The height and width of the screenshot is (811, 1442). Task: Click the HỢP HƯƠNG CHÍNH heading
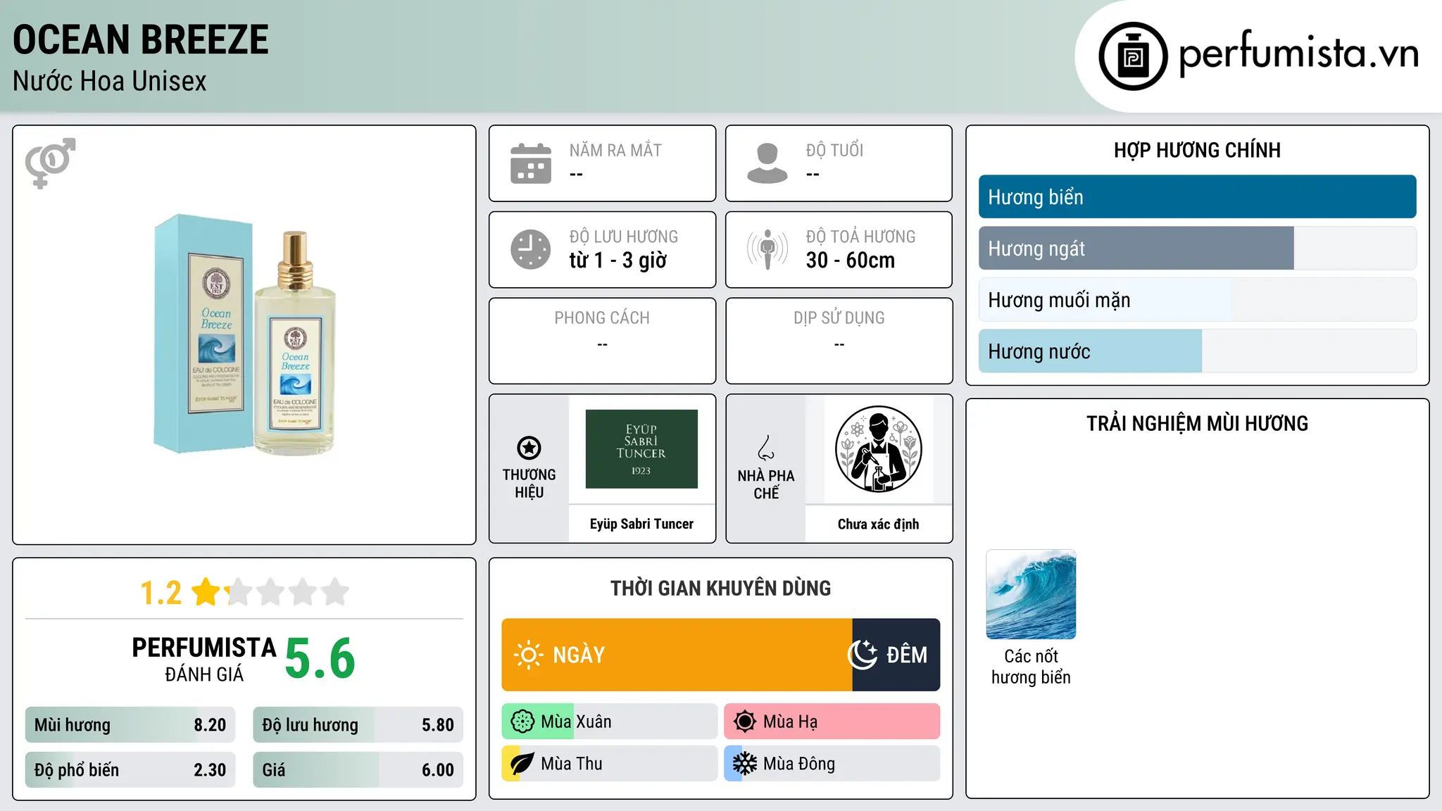[x=1197, y=150]
